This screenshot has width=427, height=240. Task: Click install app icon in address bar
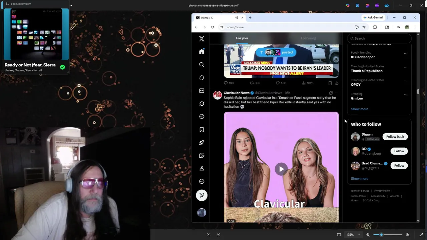pyautogui.click(x=357, y=27)
